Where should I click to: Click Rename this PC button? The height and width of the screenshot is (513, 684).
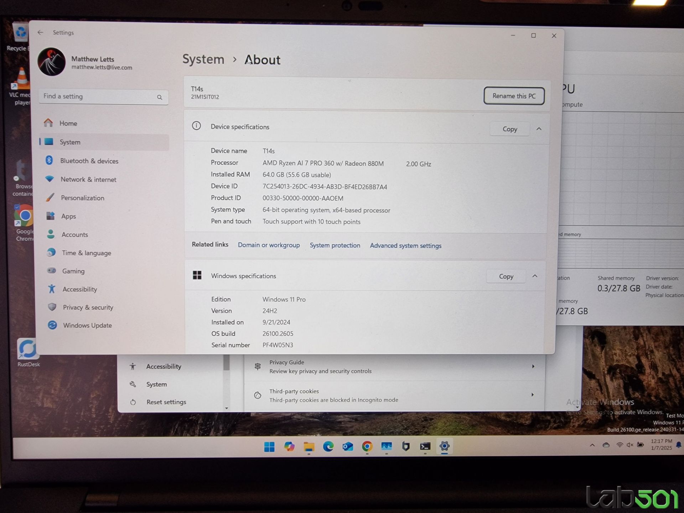click(x=514, y=96)
